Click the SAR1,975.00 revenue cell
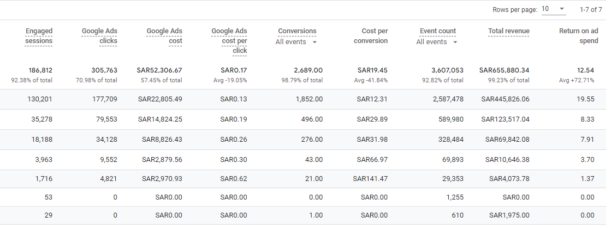611x229 pixels. (x=509, y=216)
